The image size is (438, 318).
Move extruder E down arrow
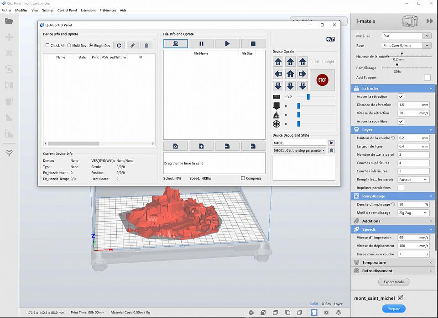coord(278,86)
